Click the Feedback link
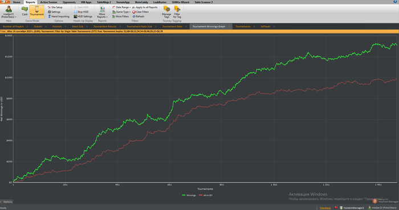399x210 pixels. point(325,208)
